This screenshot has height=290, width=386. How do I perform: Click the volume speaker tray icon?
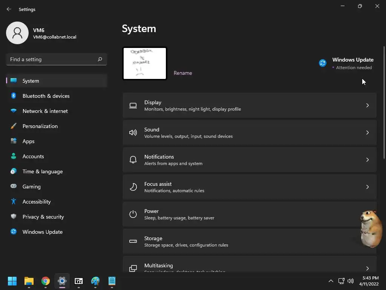click(x=350, y=281)
